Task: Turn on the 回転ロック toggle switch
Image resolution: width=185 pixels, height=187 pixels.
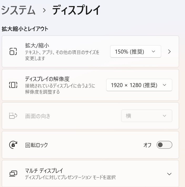Action: pyautogui.click(x=164, y=145)
